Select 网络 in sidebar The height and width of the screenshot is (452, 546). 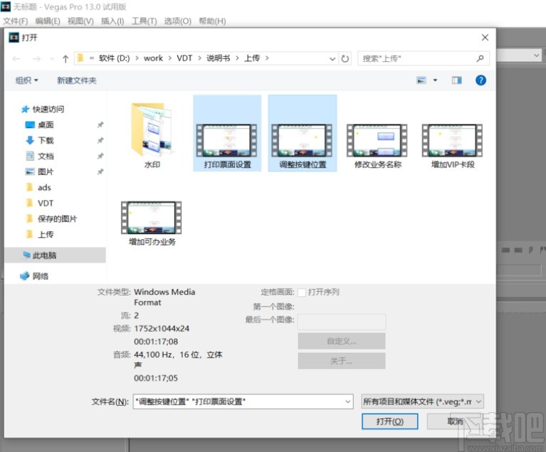coord(34,276)
